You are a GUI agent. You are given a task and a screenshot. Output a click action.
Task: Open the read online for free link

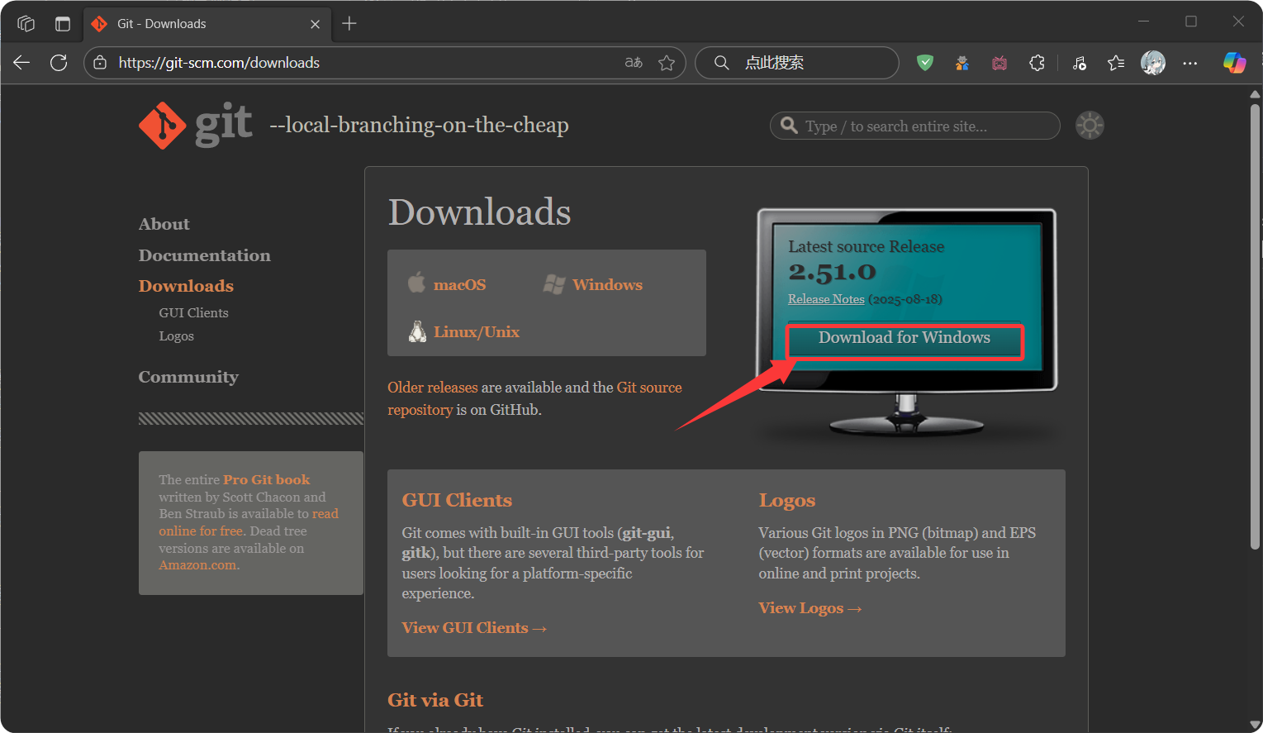[x=249, y=522]
